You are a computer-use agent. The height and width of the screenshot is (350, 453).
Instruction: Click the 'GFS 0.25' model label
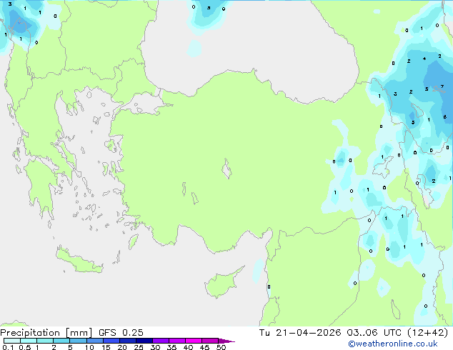[121, 333]
